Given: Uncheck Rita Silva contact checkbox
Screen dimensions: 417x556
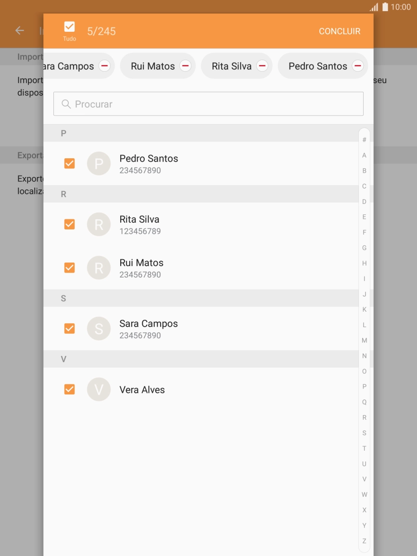Looking at the screenshot, I should tap(69, 224).
